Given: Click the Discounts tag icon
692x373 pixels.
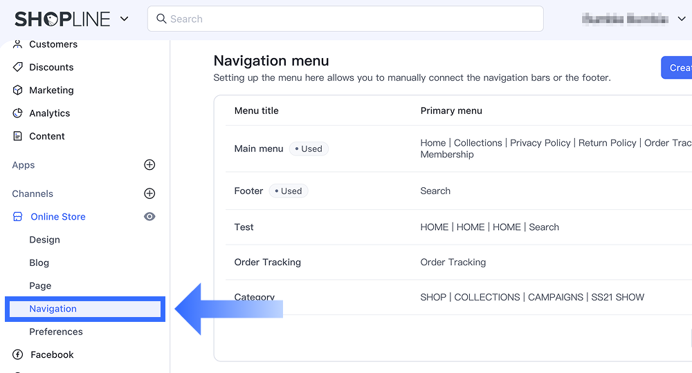Looking at the screenshot, I should tap(18, 67).
